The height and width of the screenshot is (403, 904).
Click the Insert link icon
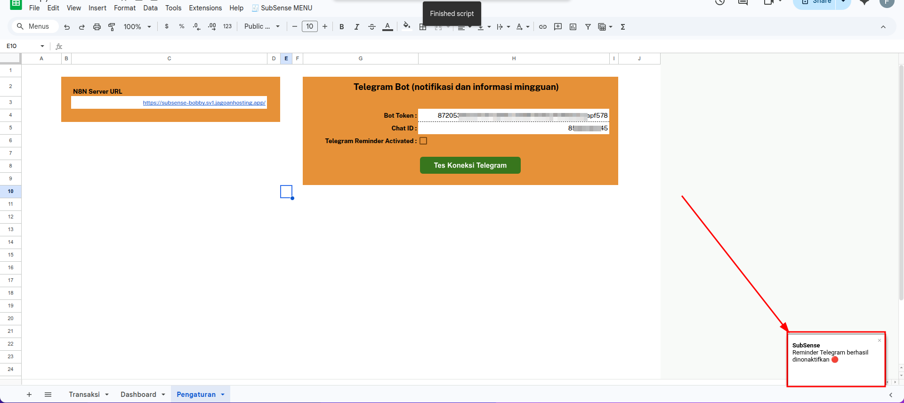click(543, 27)
